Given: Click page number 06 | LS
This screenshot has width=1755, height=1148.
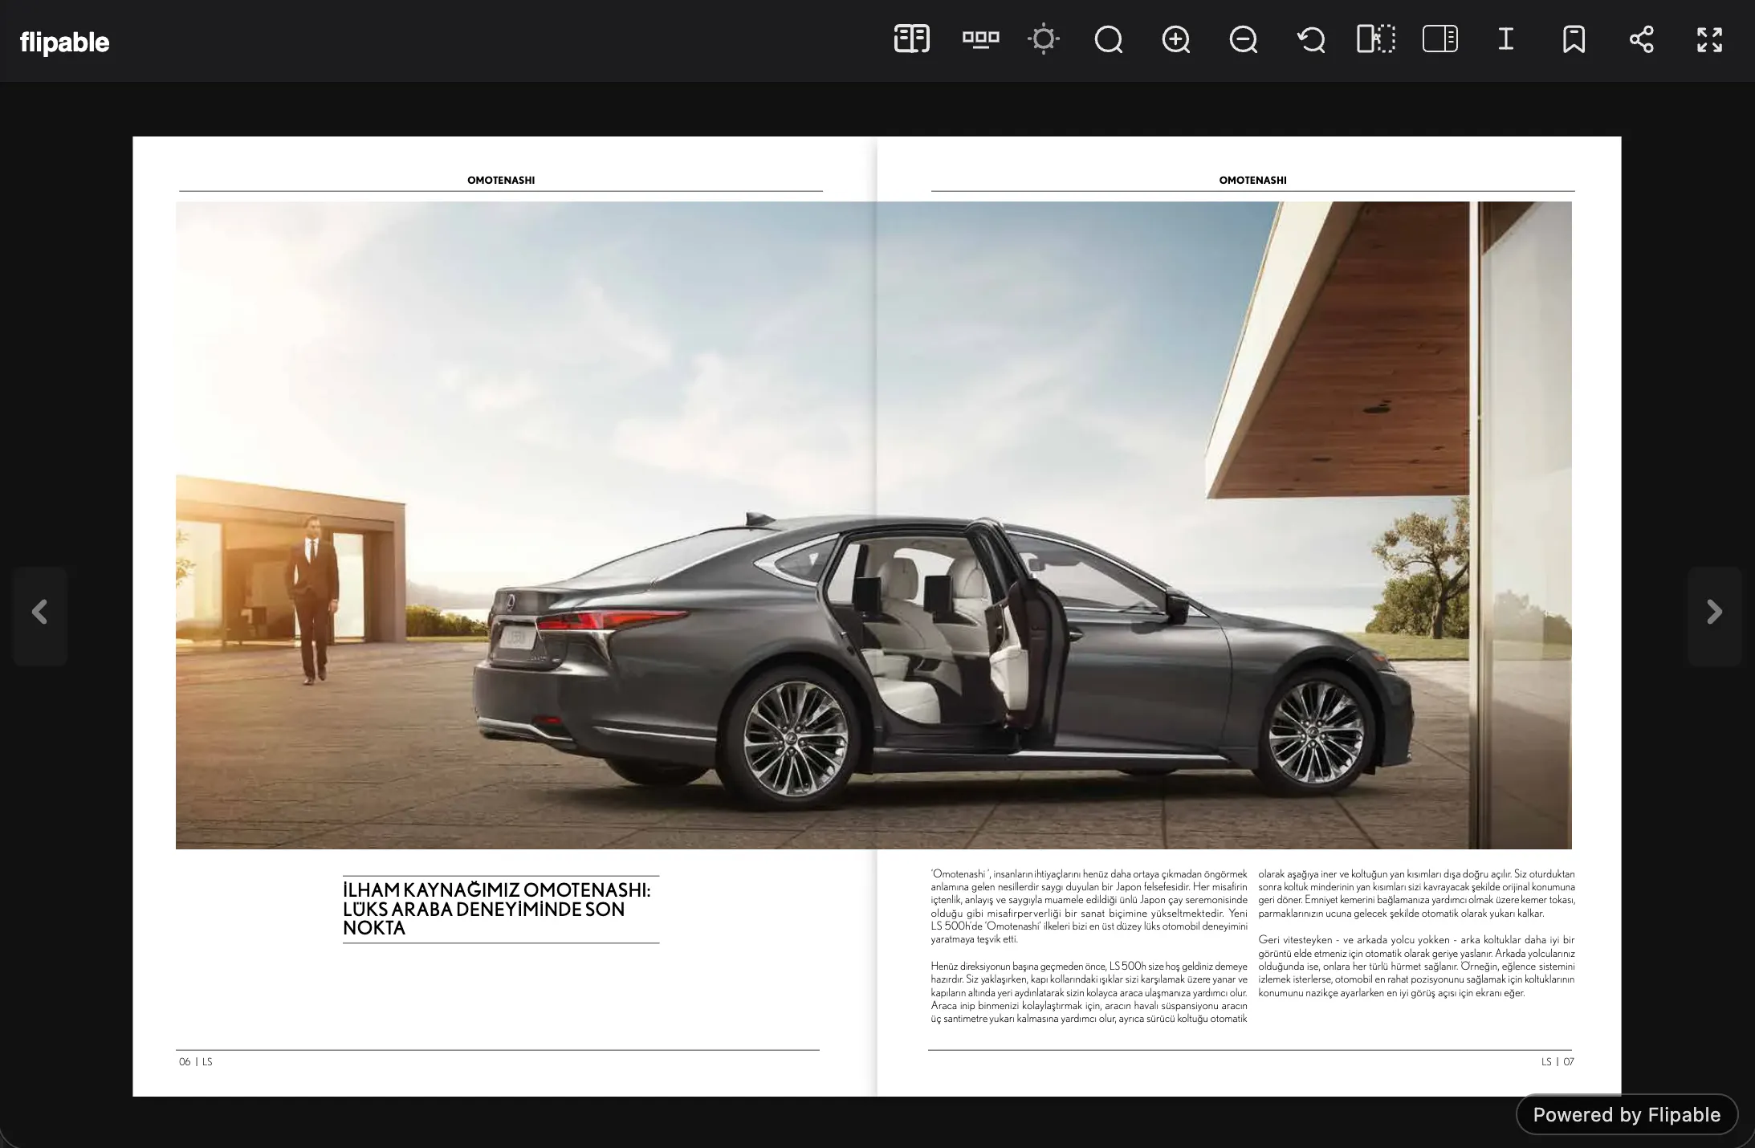Looking at the screenshot, I should point(196,1061).
